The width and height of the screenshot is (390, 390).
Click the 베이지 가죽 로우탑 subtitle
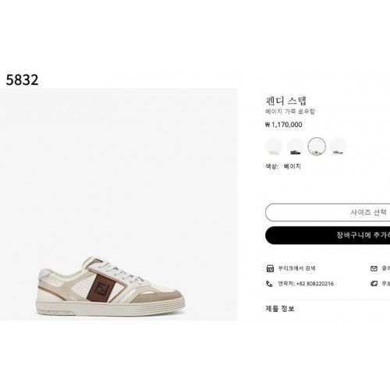(290, 112)
